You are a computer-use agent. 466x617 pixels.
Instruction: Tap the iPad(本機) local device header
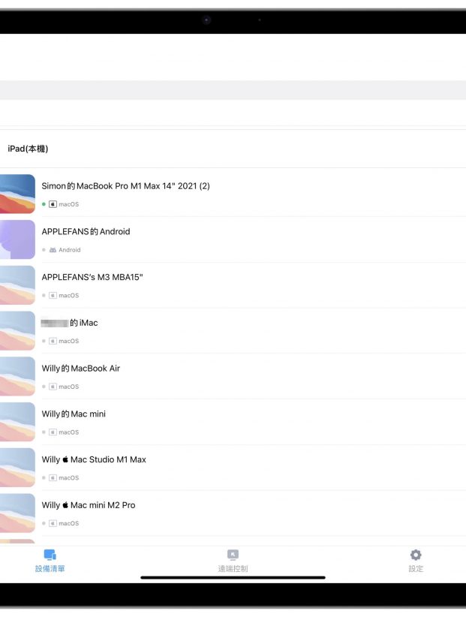(28, 149)
